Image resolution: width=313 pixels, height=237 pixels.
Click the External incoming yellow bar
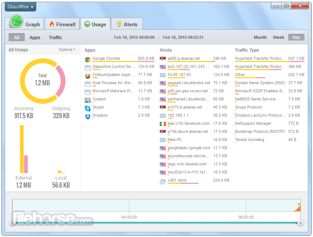pyautogui.click(x=22, y=149)
